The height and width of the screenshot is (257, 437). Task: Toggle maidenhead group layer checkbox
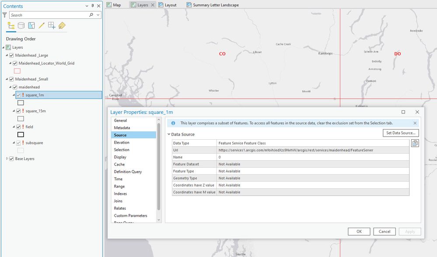click(x=15, y=87)
